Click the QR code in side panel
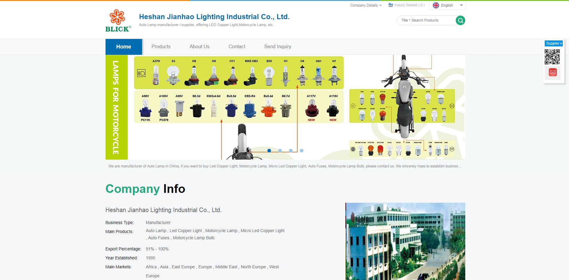Image resolution: width=569 pixels, height=280 pixels. pos(552,57)
